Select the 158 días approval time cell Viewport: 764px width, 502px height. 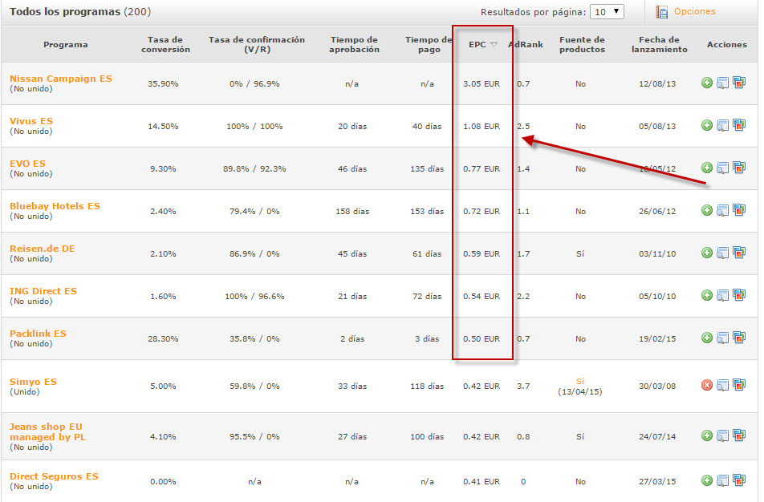(352, 212)
